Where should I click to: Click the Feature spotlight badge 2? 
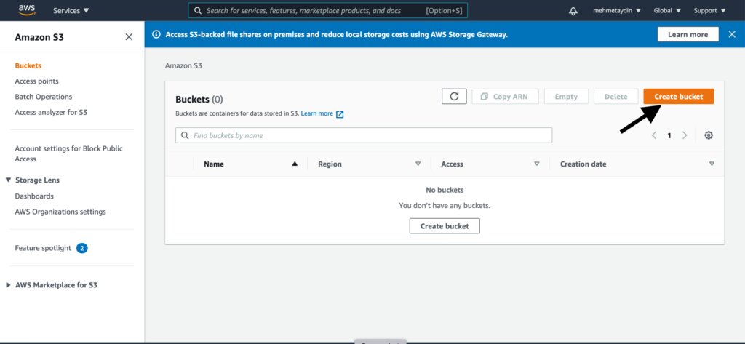coord(82,248)
